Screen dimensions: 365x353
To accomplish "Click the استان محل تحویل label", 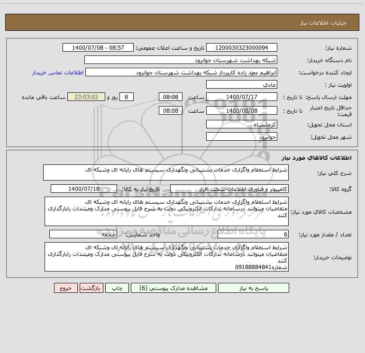I will coord(329,125).
